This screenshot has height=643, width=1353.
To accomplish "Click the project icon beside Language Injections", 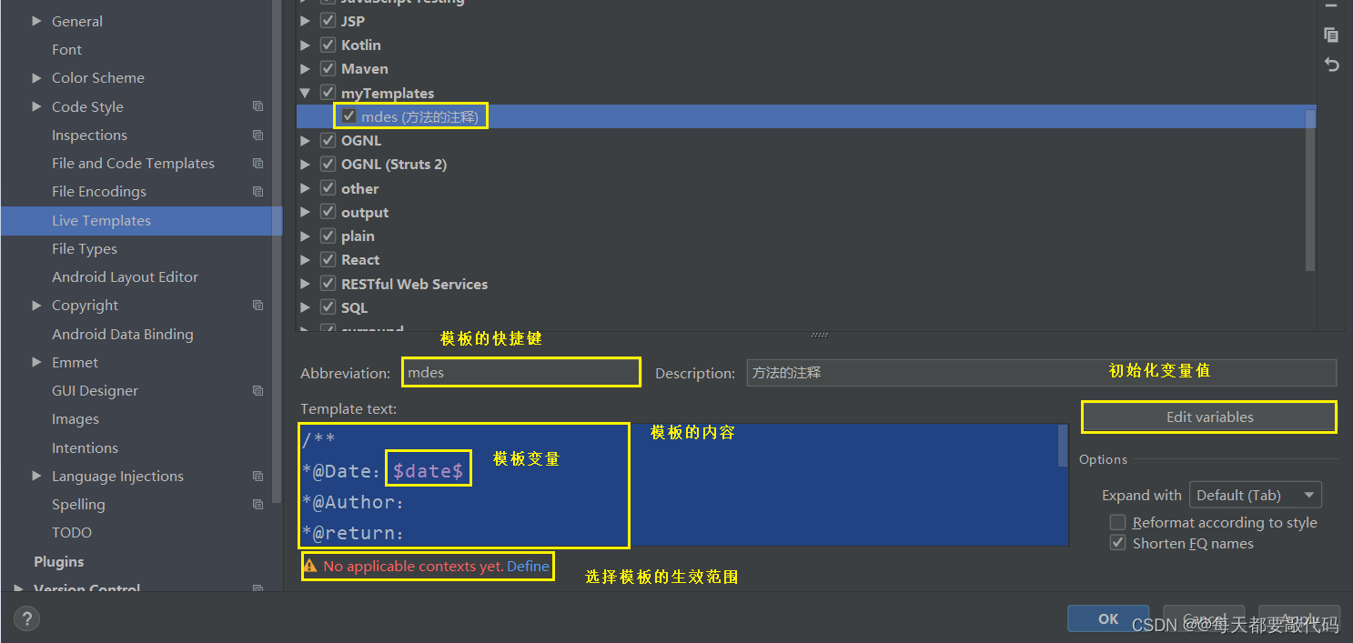I will click(257, 476).
